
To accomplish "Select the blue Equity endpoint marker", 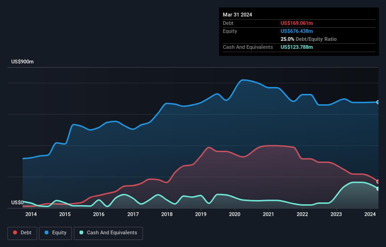I will click(378, 102).
